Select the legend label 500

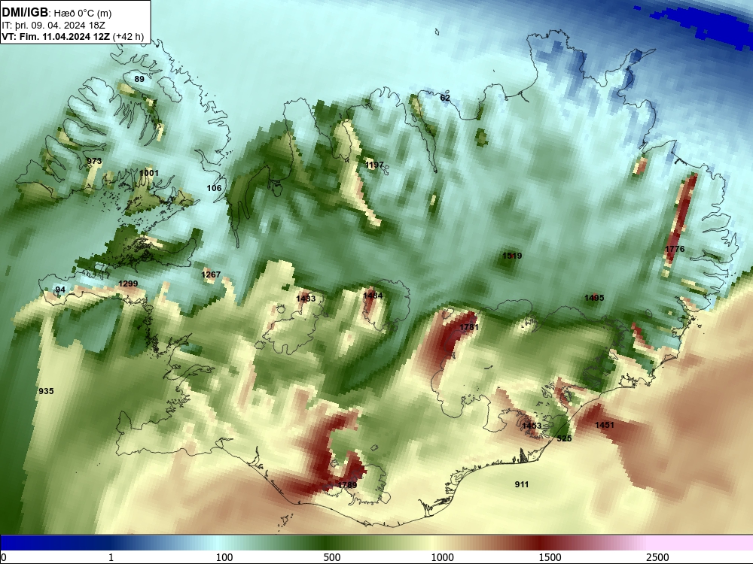(x=332, y=557)
